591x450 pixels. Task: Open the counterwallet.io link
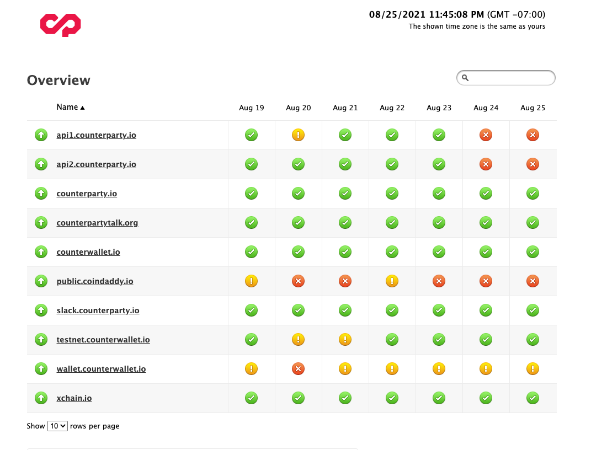(x=88, y=252)
